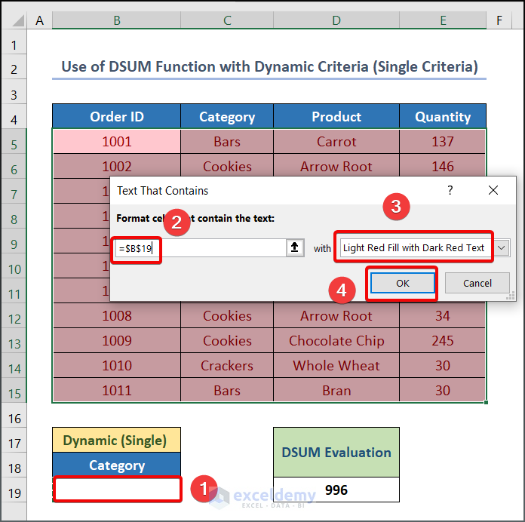Screen dimensions: 525x522
Task: Click the =$B$19 text input field
Action: click(201, 248)
